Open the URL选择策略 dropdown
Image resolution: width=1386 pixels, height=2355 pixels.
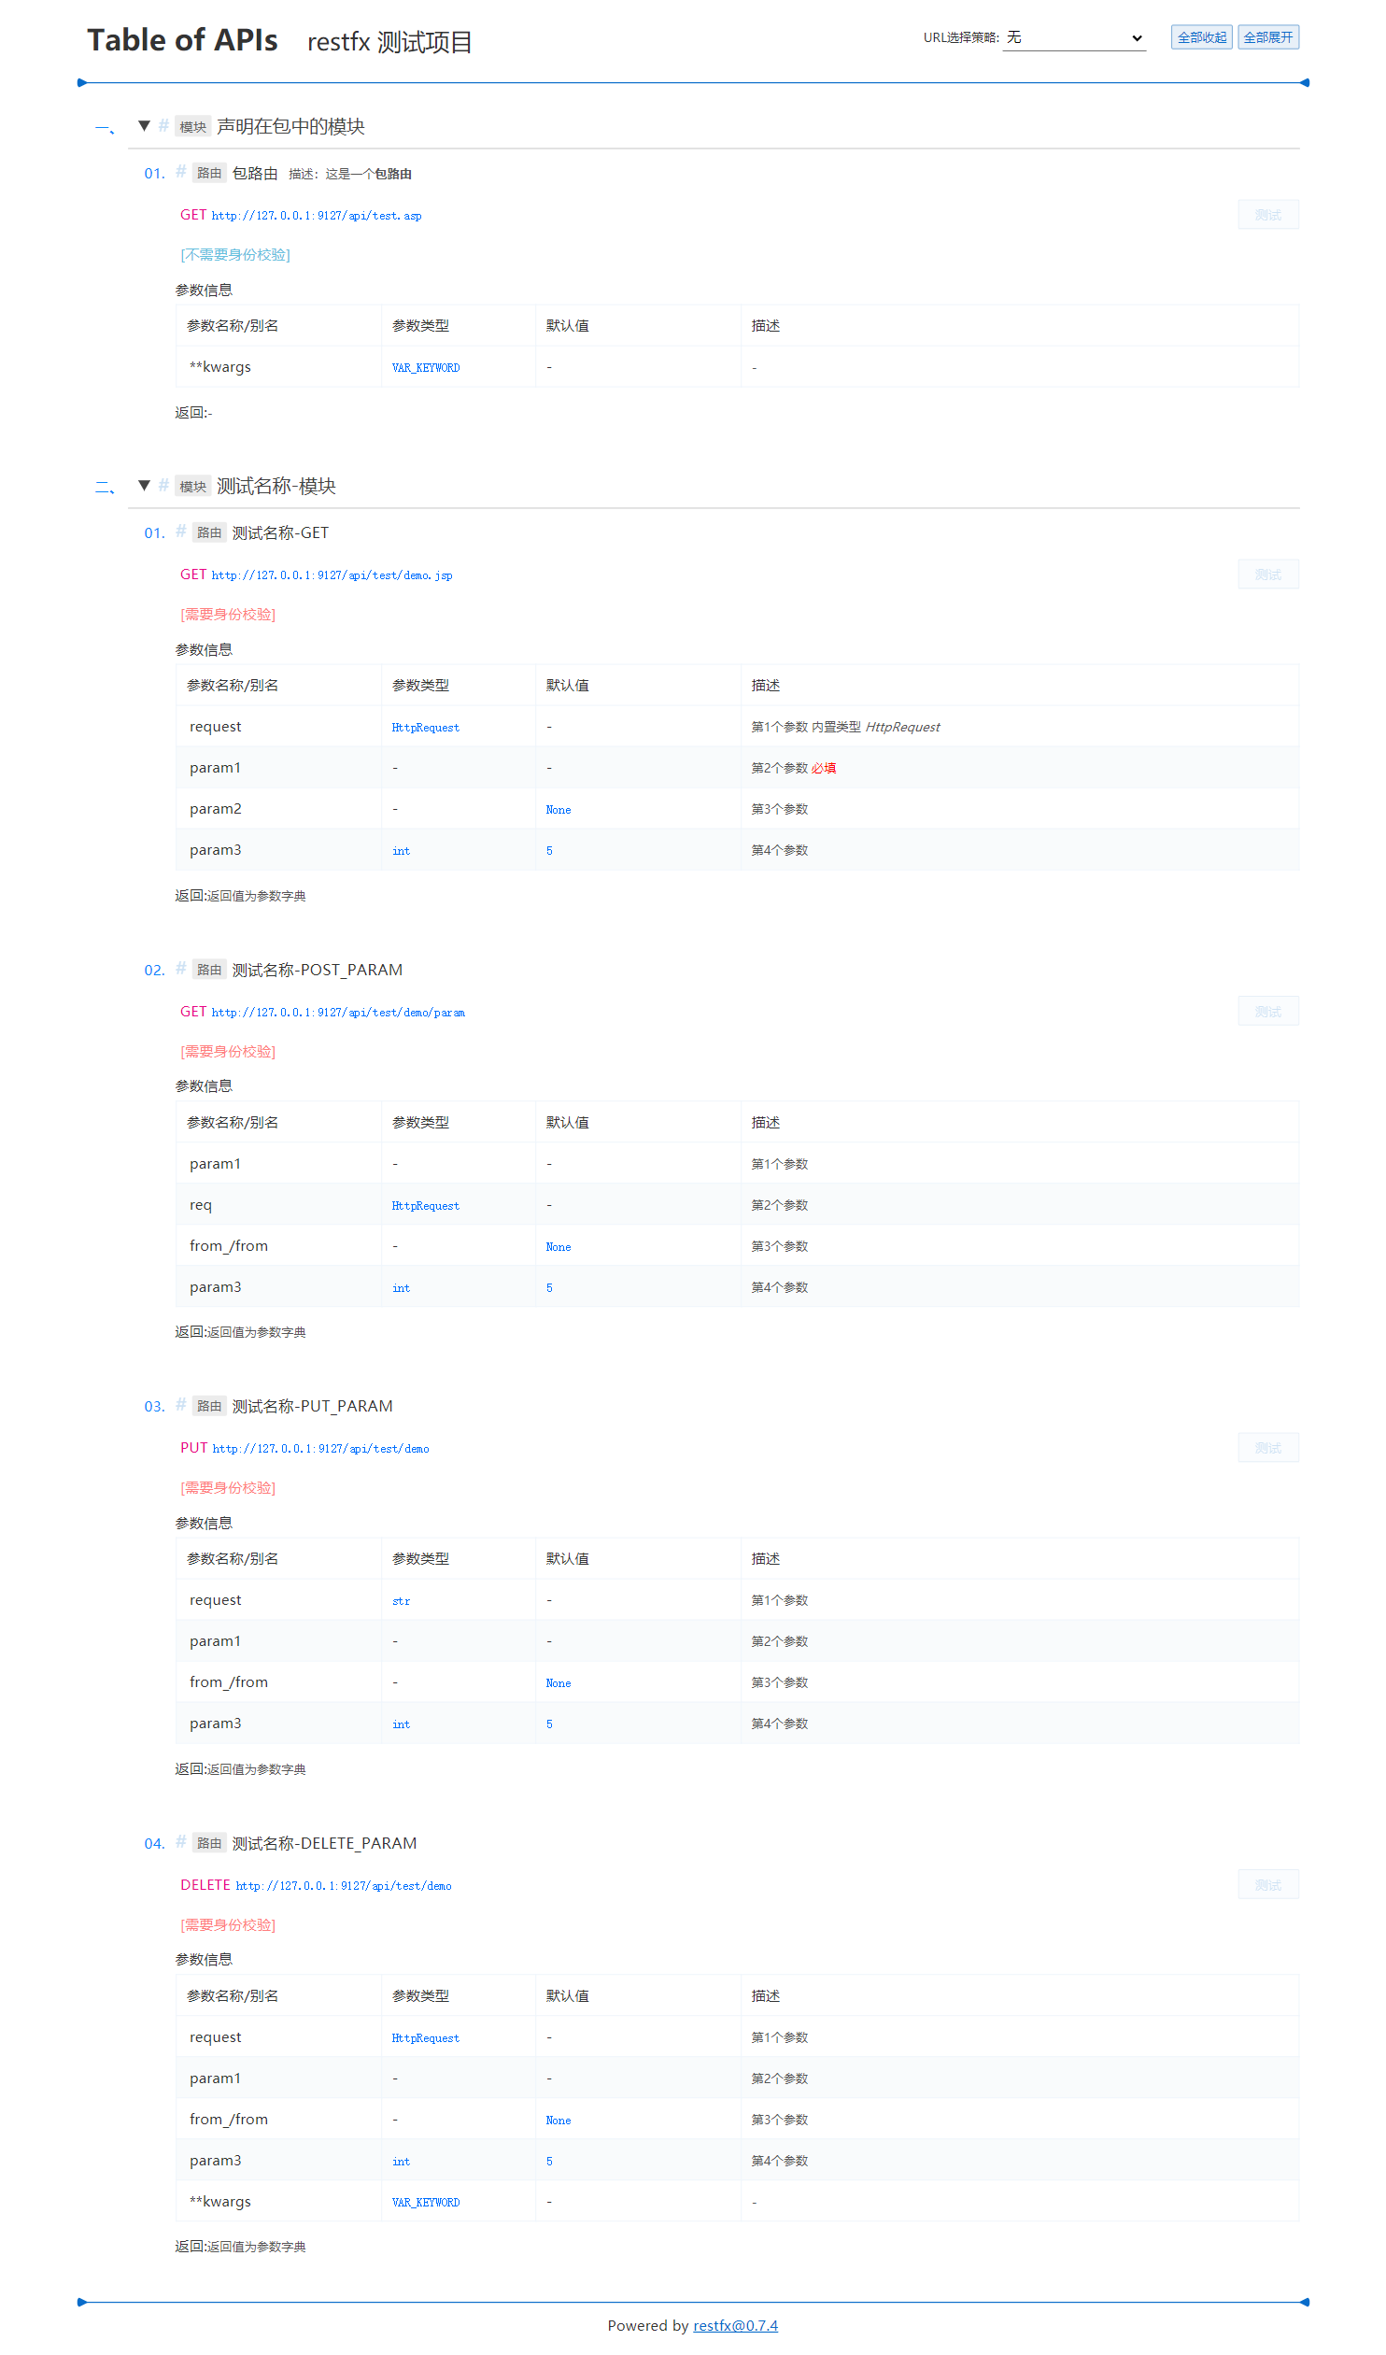(x=1074, y=38)
